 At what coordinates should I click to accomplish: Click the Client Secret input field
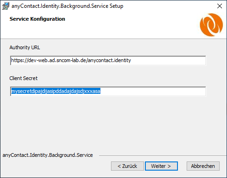108,92
